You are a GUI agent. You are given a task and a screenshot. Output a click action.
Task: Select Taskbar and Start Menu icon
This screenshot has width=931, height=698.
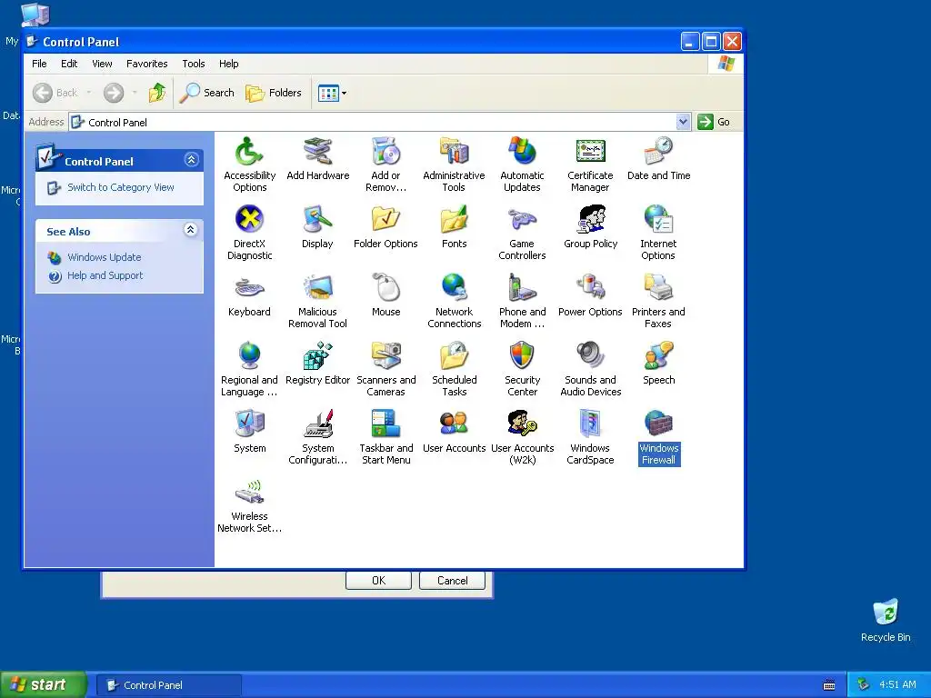tap(385, 424)
